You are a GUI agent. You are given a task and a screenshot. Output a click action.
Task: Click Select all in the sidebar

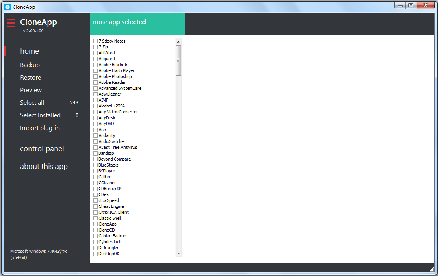tap(32, 102)
